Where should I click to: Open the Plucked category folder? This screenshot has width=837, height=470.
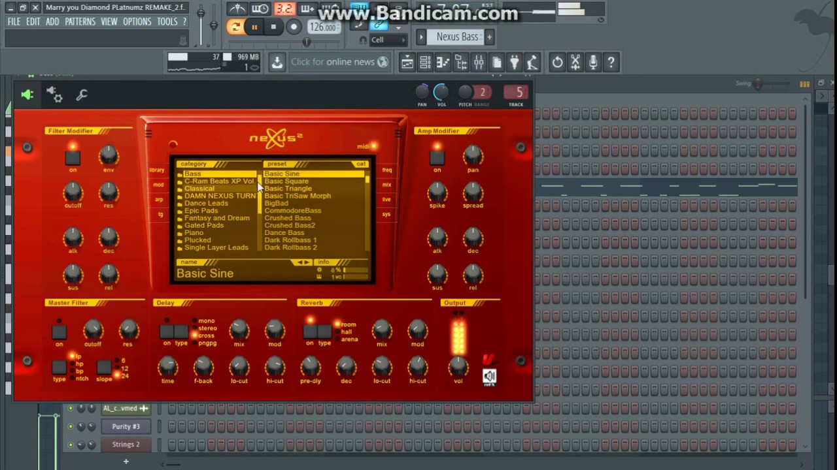pyautogui.click(x=218, y=240)
